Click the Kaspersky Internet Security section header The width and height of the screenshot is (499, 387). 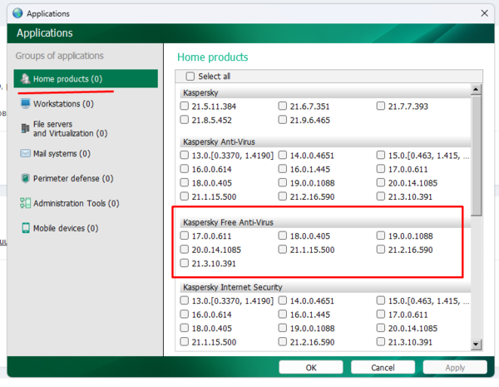[x=325, y=287]
